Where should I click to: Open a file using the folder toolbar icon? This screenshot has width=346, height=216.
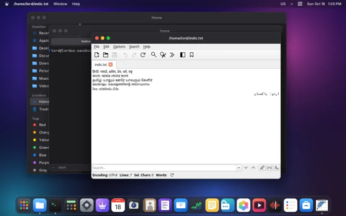coord(106,55)
